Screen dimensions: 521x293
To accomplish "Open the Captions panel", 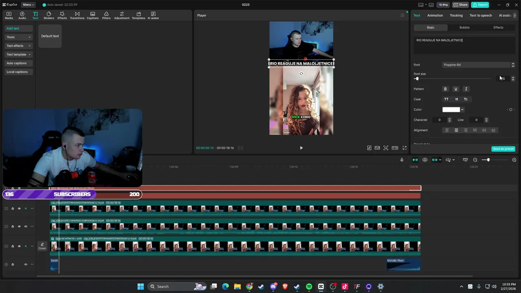I will 92,15.
